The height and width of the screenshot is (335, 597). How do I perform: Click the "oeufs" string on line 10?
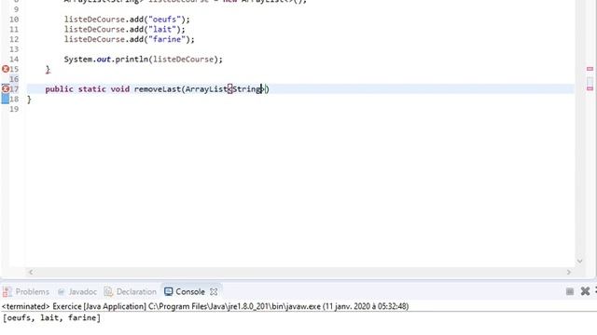[164, 20]
